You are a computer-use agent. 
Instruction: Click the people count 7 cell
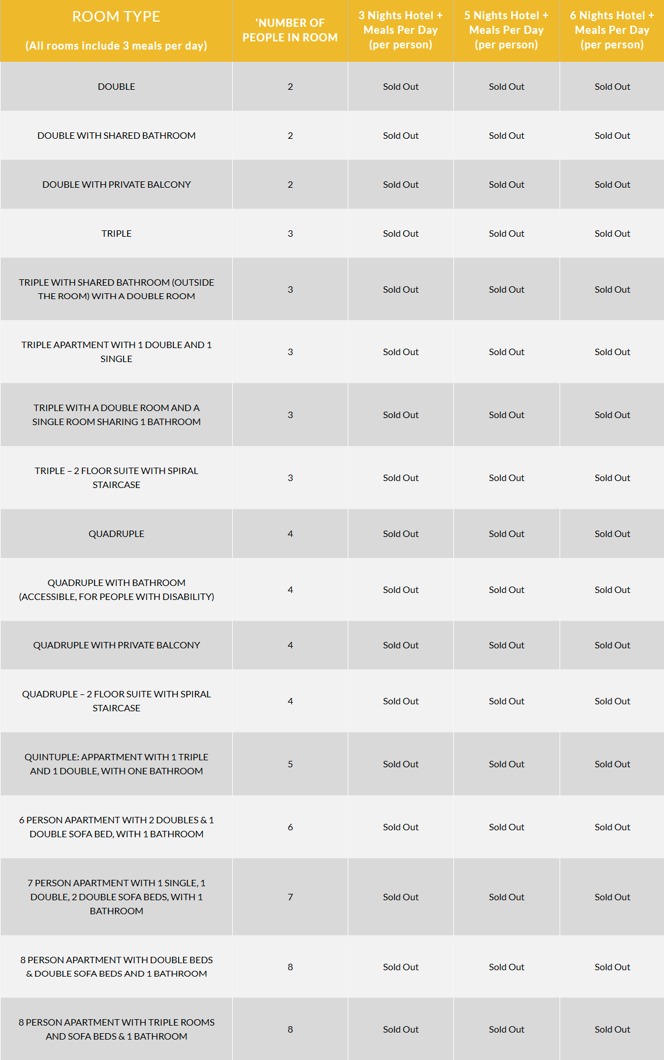(290, 897)
